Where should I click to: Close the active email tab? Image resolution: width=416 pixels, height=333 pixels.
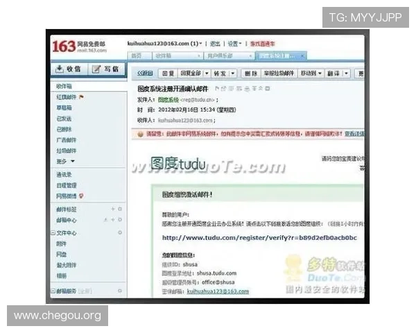[302, 56]
